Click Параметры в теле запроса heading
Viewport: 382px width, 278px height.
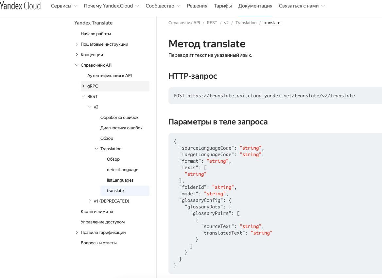pos(218,122)
